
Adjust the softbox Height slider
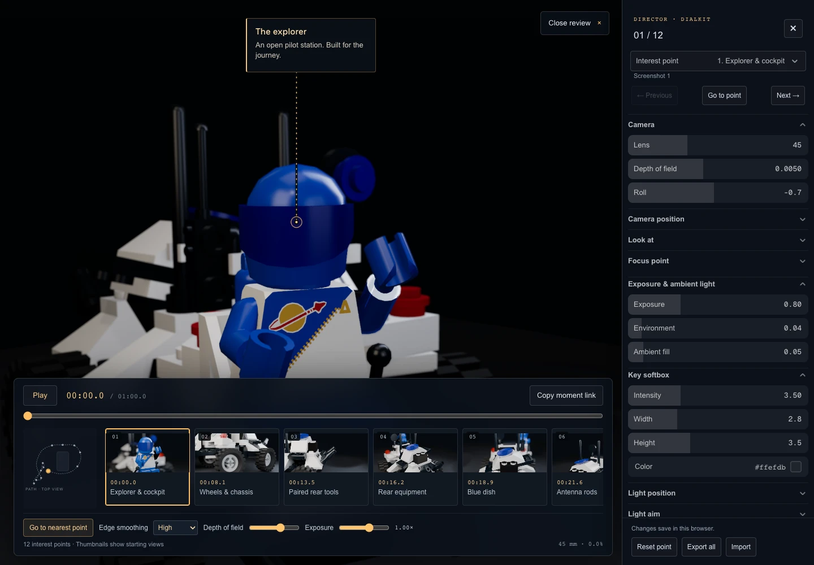pos(718,443)
